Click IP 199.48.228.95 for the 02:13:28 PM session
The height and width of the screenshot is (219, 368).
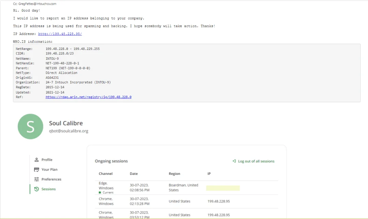click(219, 201)
